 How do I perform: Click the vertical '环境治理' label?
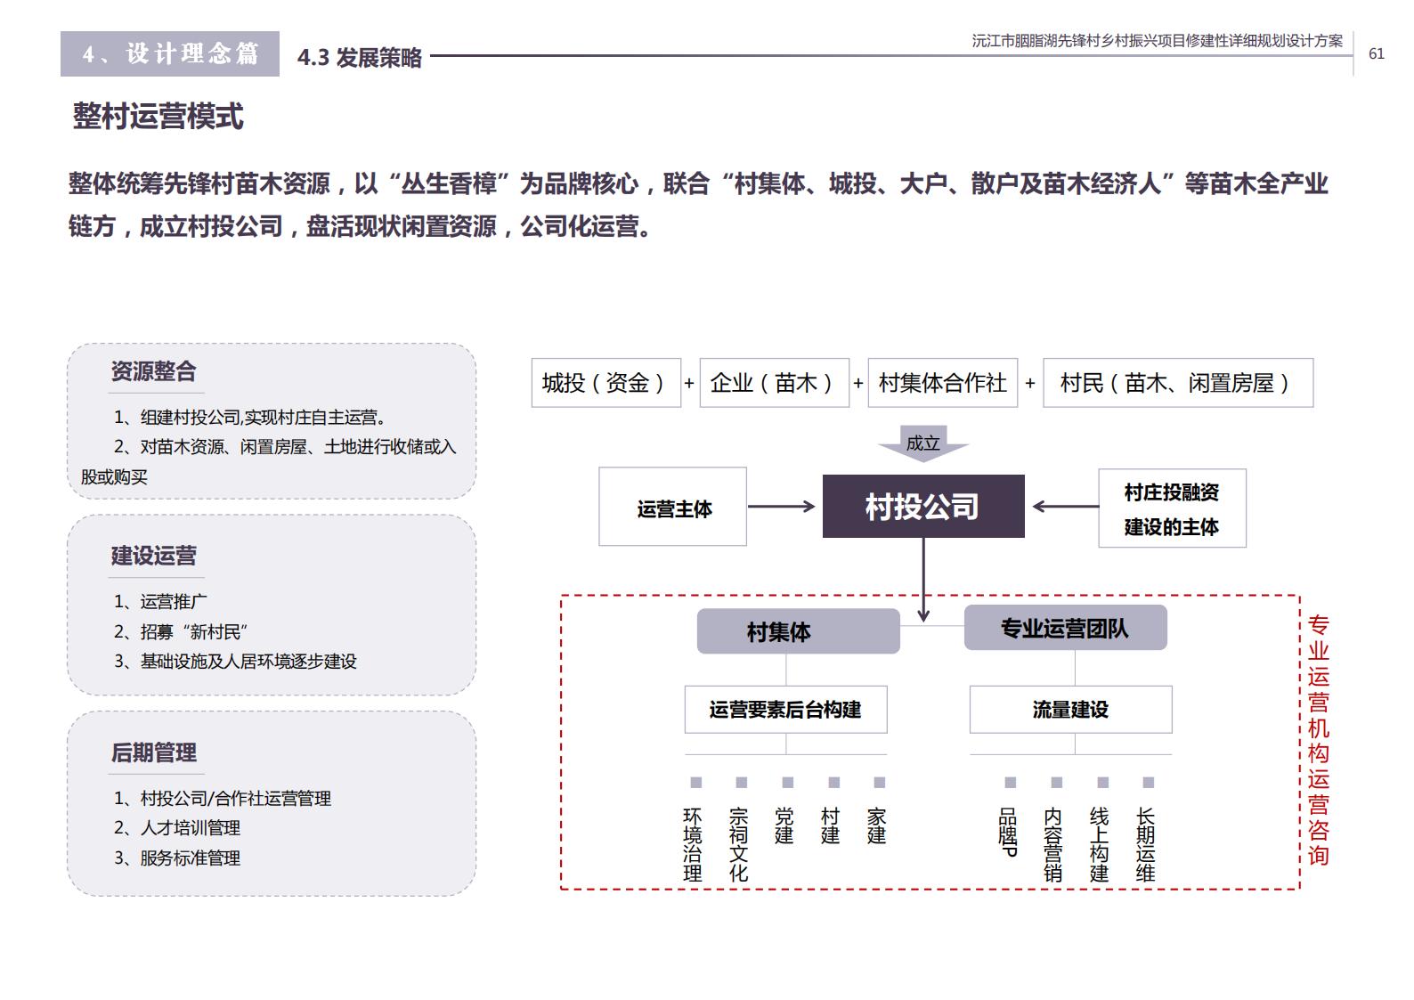(x=693, y=845)
